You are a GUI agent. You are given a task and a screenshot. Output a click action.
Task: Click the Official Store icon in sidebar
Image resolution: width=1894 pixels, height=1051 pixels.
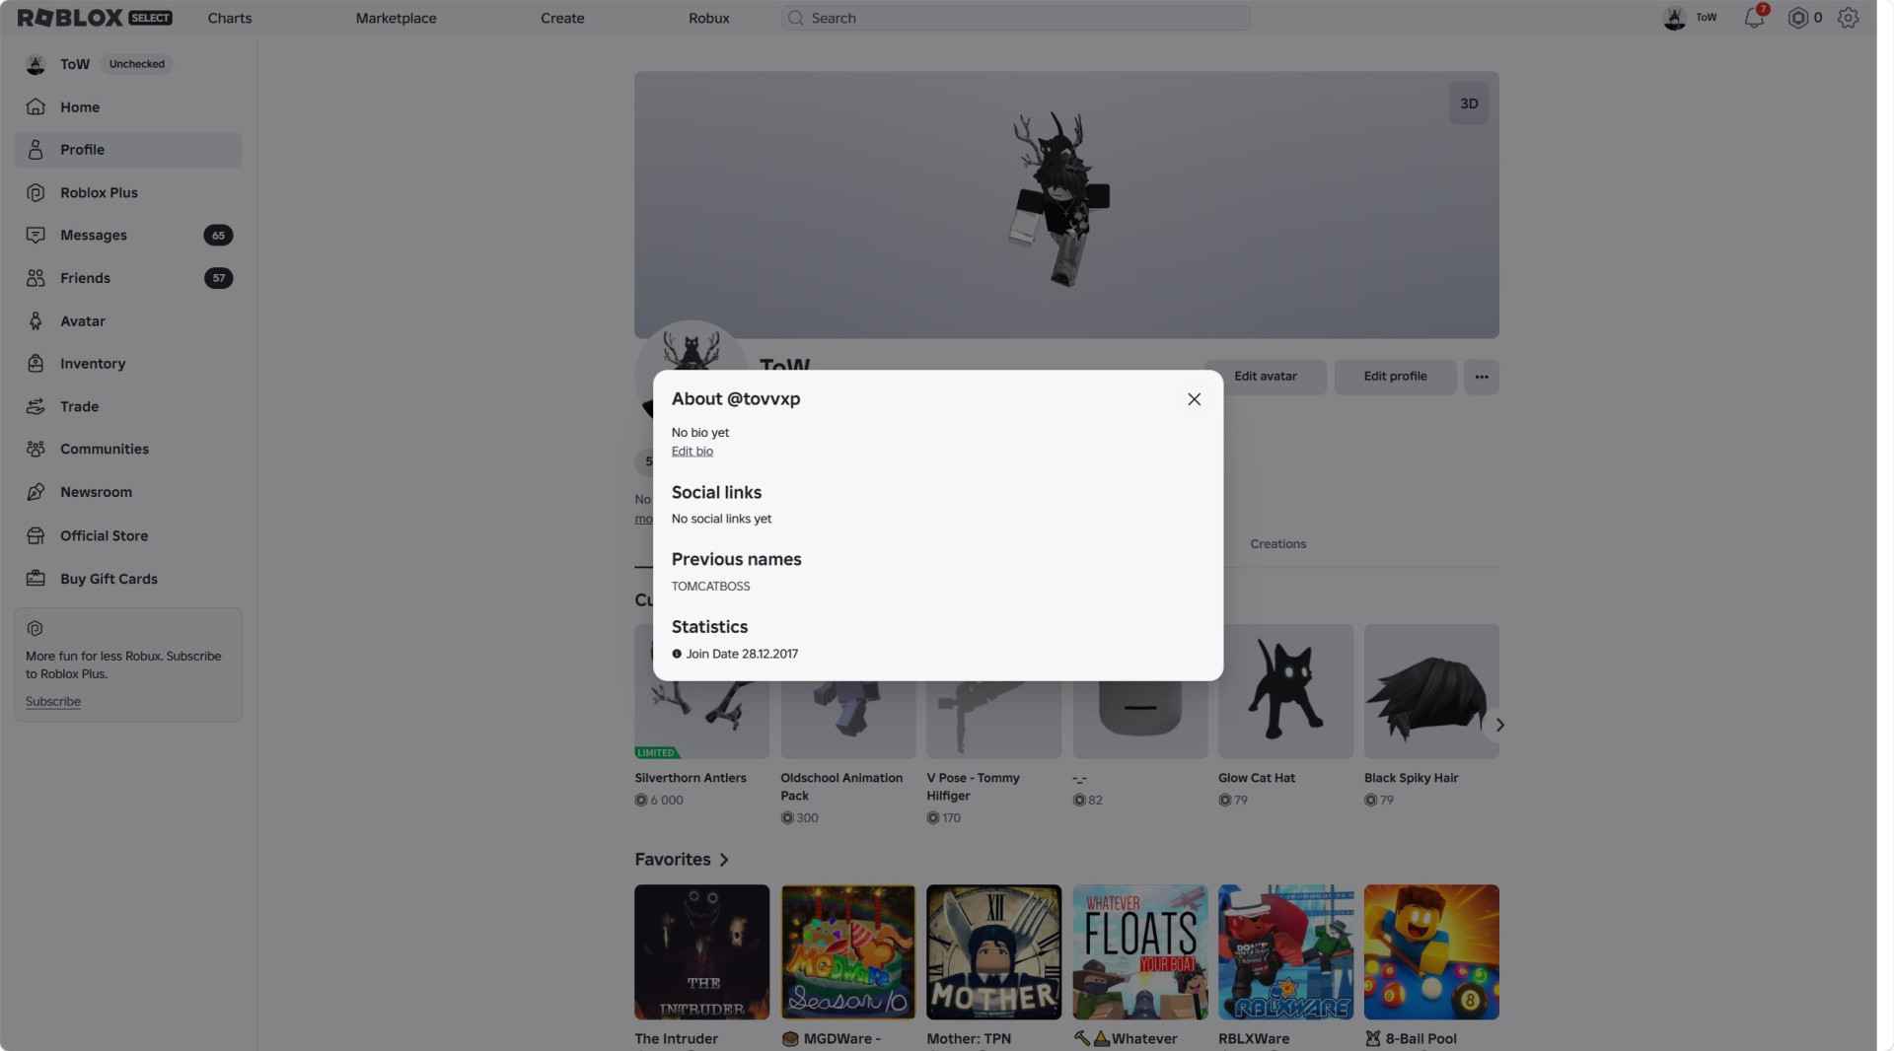pyautogui.click(x=36, y=535)
